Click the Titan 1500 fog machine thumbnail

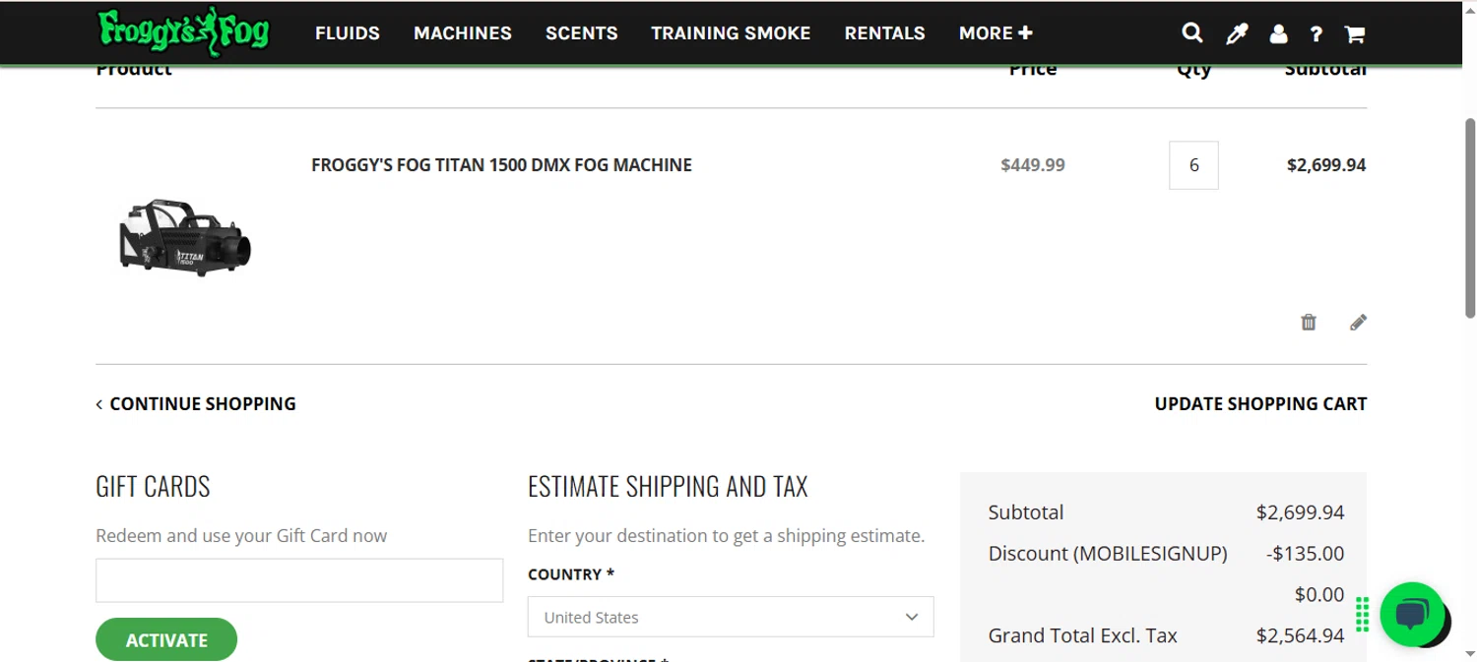184,237
